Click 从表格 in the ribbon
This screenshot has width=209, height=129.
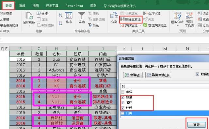point(5,19)
